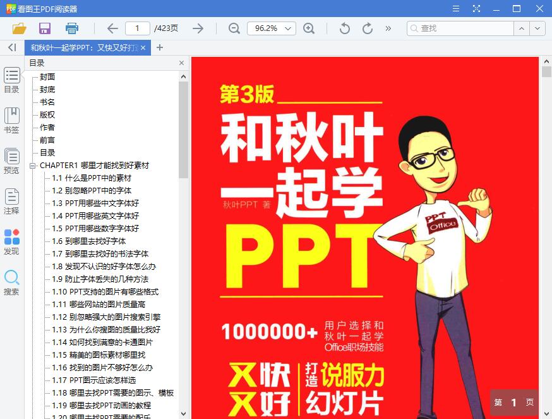Open the 目录 sidebar panel

[11, 80]
